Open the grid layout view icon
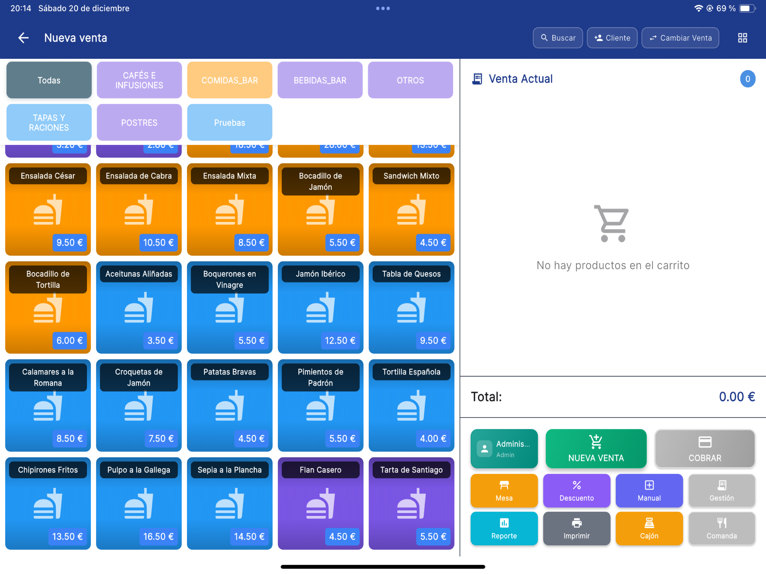The height and width of the screenshot is (574, 766). tap(742, 38)
